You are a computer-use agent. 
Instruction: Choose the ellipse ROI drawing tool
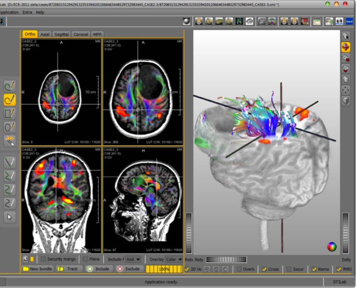(10, 127)
